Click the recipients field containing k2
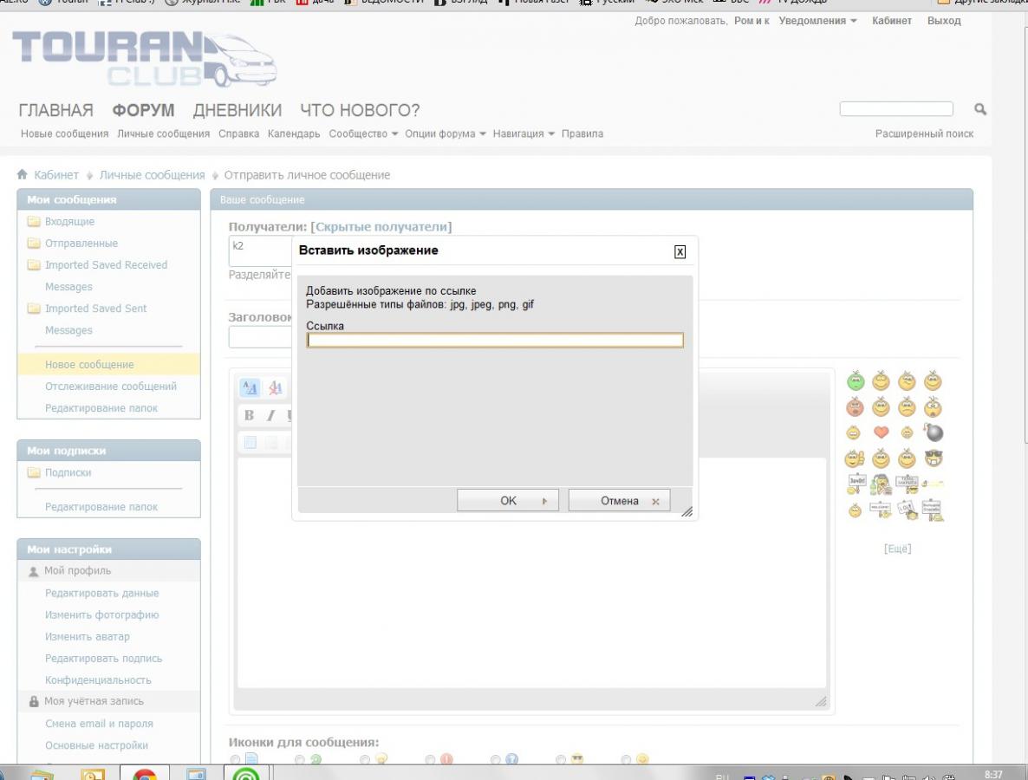This screenshot has height=780, width=1028. [x=260, y=251]
